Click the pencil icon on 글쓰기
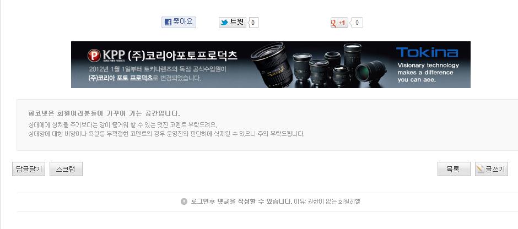This screenshot has width=518, height=229. point(481,170)
